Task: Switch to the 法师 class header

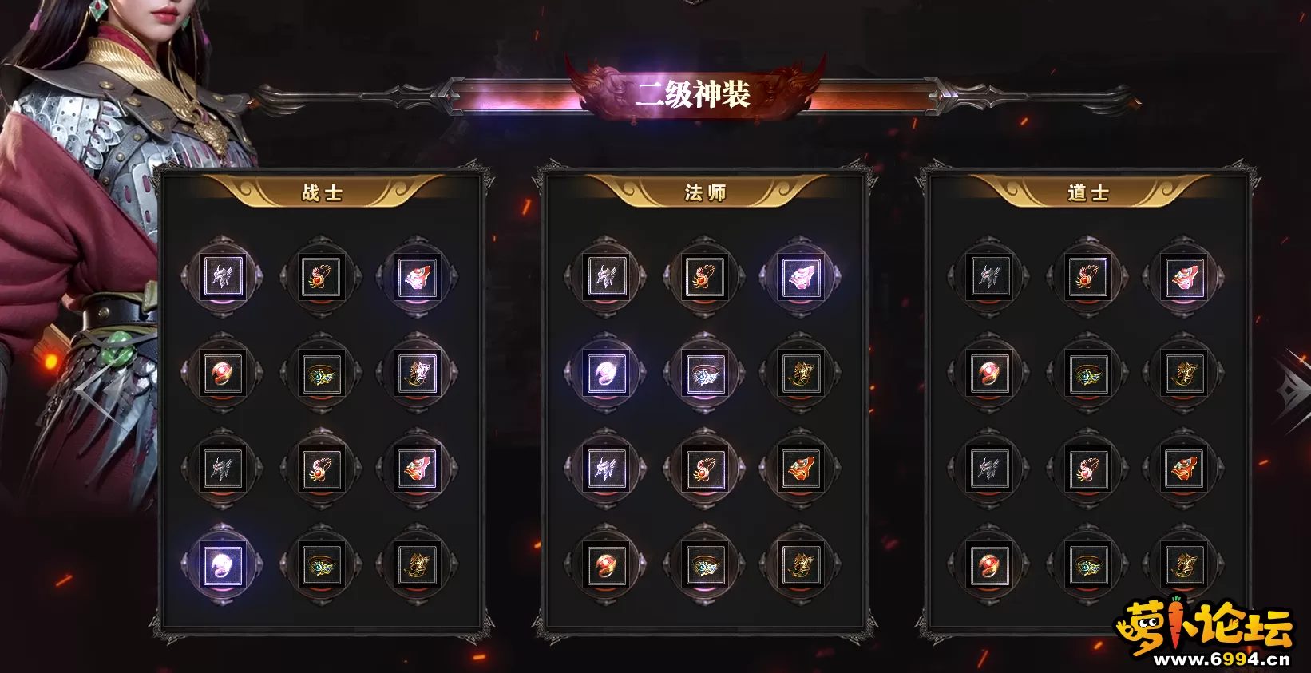Action: (x=705, y=192)
